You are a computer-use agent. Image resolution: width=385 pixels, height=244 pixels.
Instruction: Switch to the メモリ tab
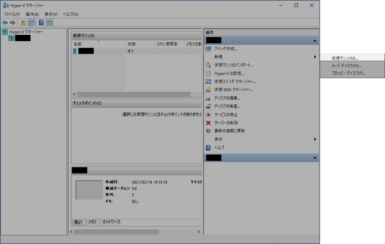click(x=93, y=222)
